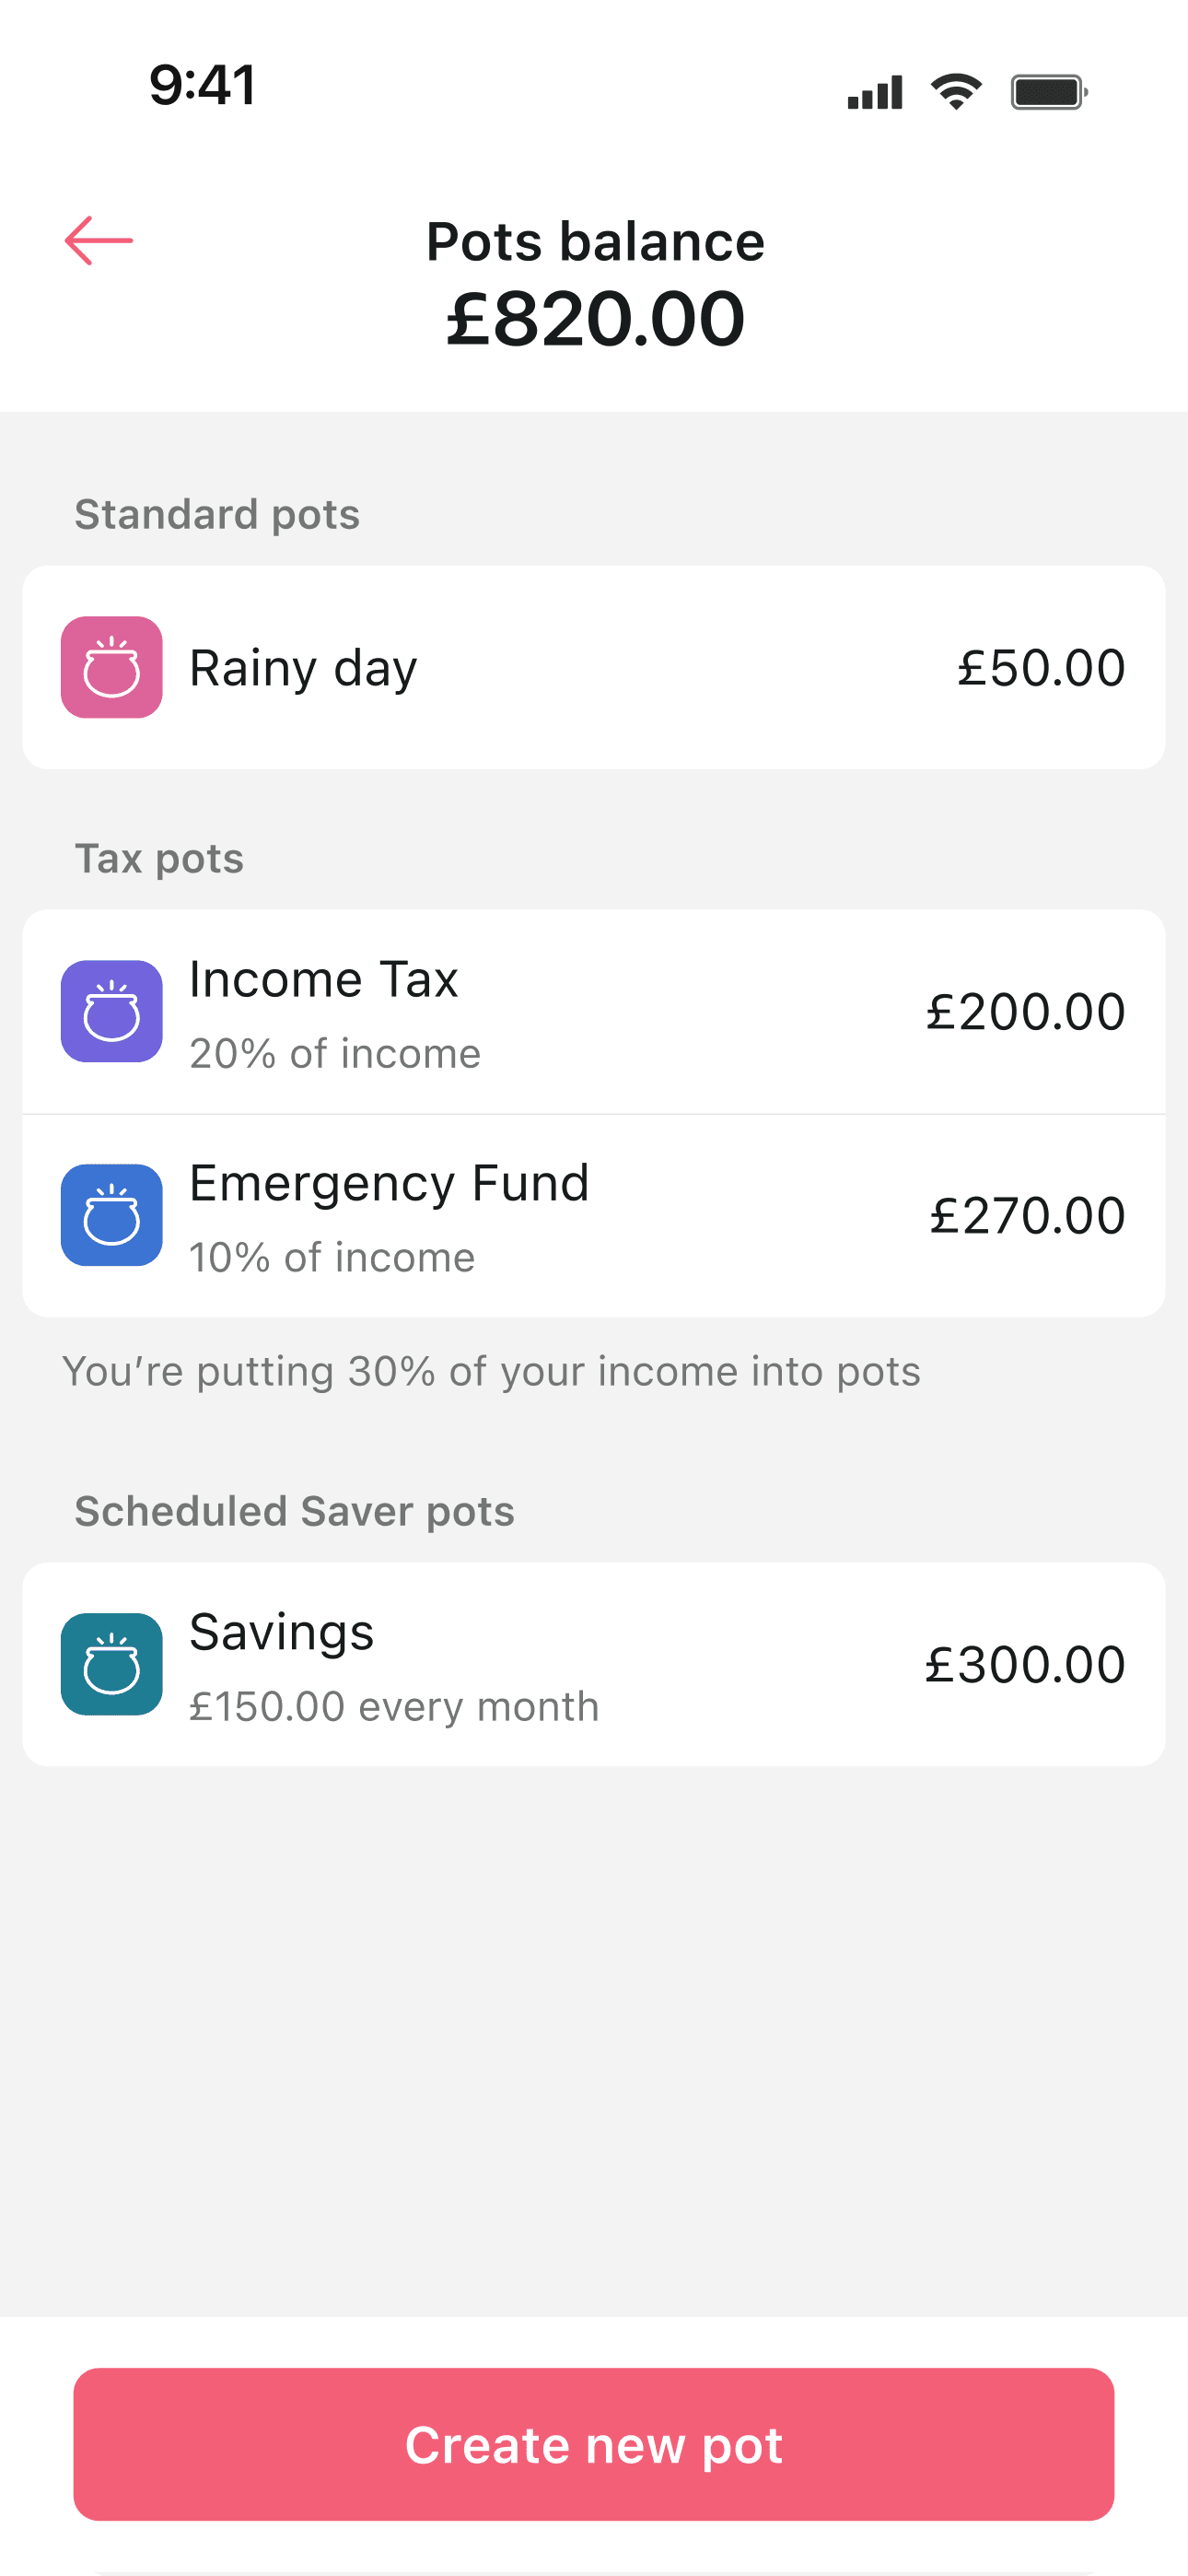Tap the Wi-Fi status icon
Screen dimensions: 1188x2576
tap(956, 92)
